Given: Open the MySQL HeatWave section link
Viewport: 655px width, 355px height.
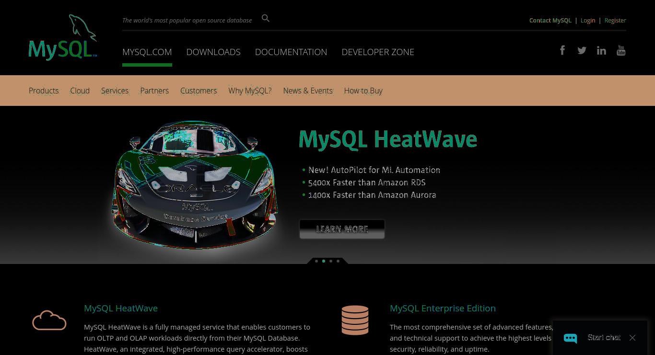Looking at the screenshot, I should pos(121,308).
